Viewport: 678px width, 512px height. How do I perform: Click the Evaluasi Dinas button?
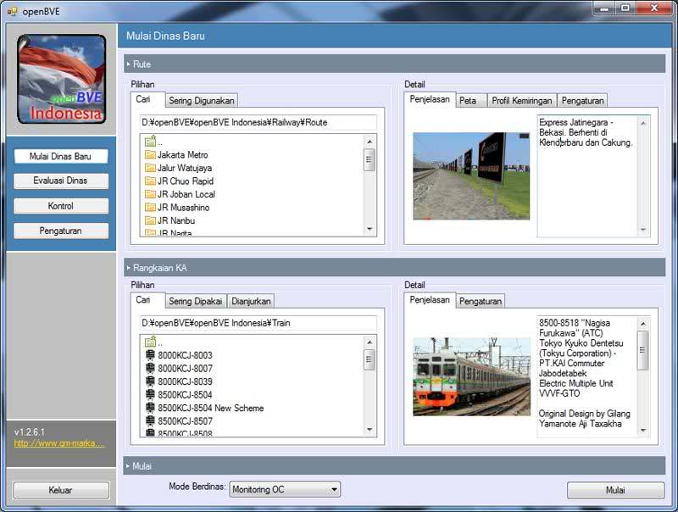[60, 181]
